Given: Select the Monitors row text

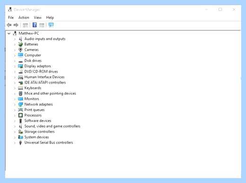Looking at the screenshot, I should (x=32, y=99).
